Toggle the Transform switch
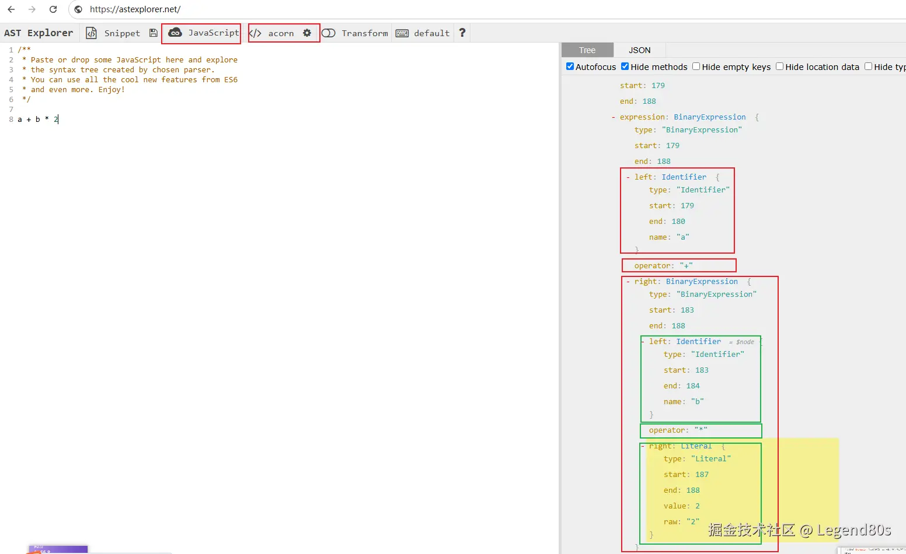906x554 pixels. (329, 33)
